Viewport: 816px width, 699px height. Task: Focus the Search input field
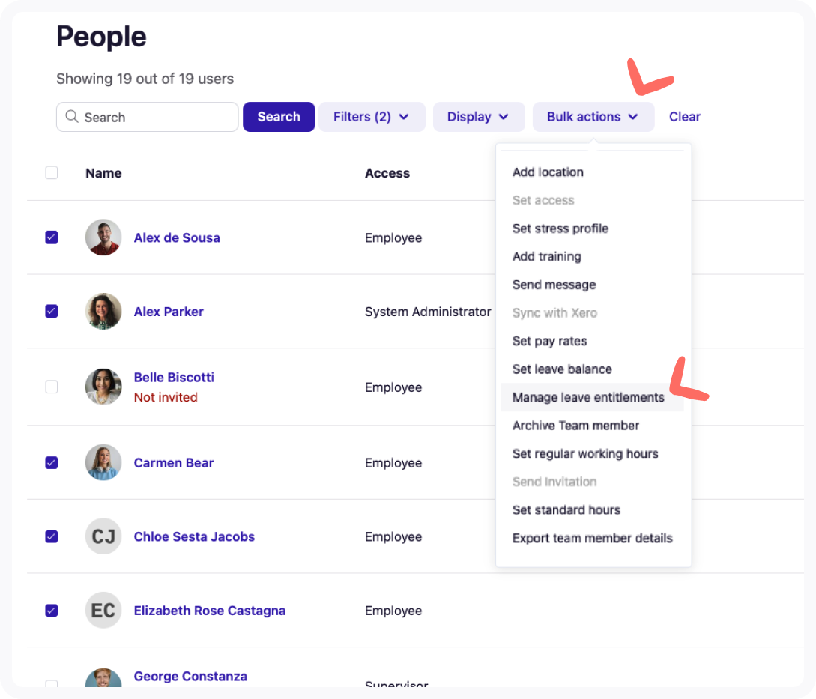tap(157, 117)
